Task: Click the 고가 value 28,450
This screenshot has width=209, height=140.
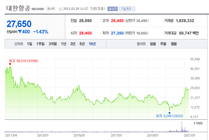Action: [x=117, y=21]
